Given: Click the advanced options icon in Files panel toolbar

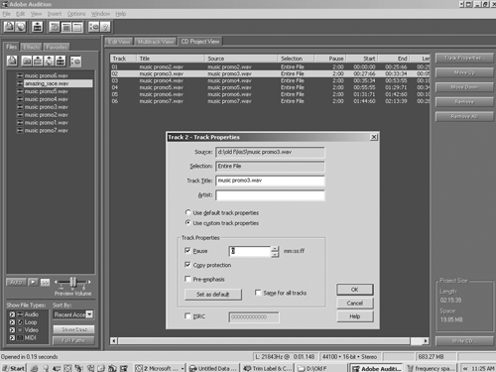Looking at the screenshot, I should coord(75,62).
